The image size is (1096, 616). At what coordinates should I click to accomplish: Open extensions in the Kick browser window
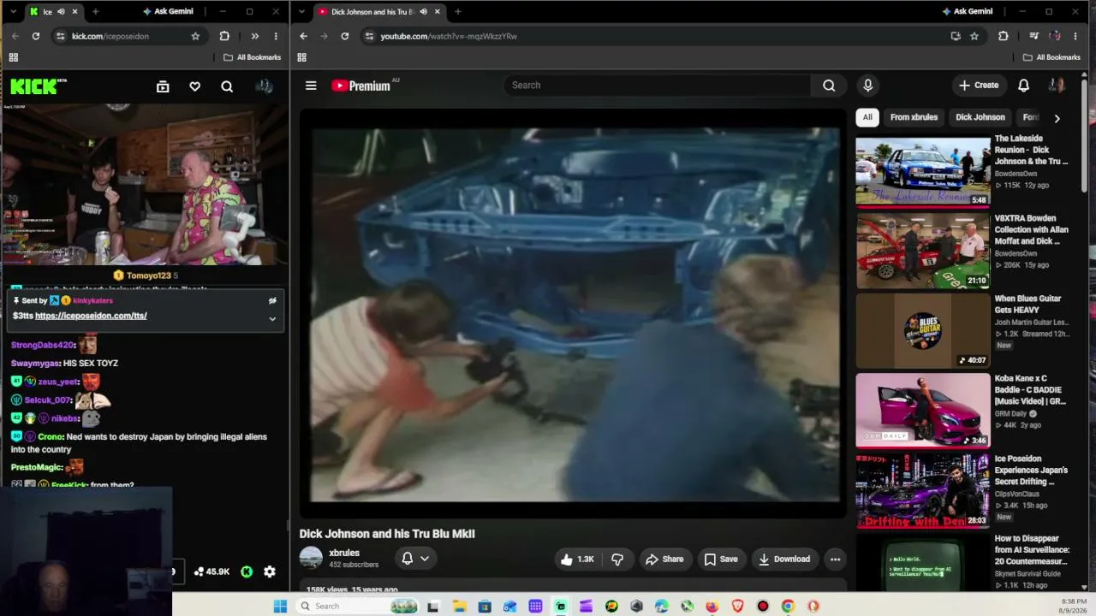(x=224, y=36)
